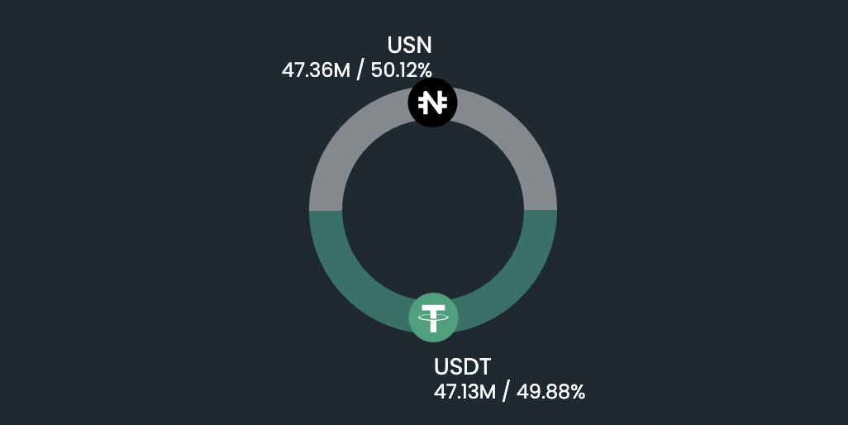Click the white N symbol in USN logo
The height and width of the screenshot is (425, 848).
[x=432, y=103]
